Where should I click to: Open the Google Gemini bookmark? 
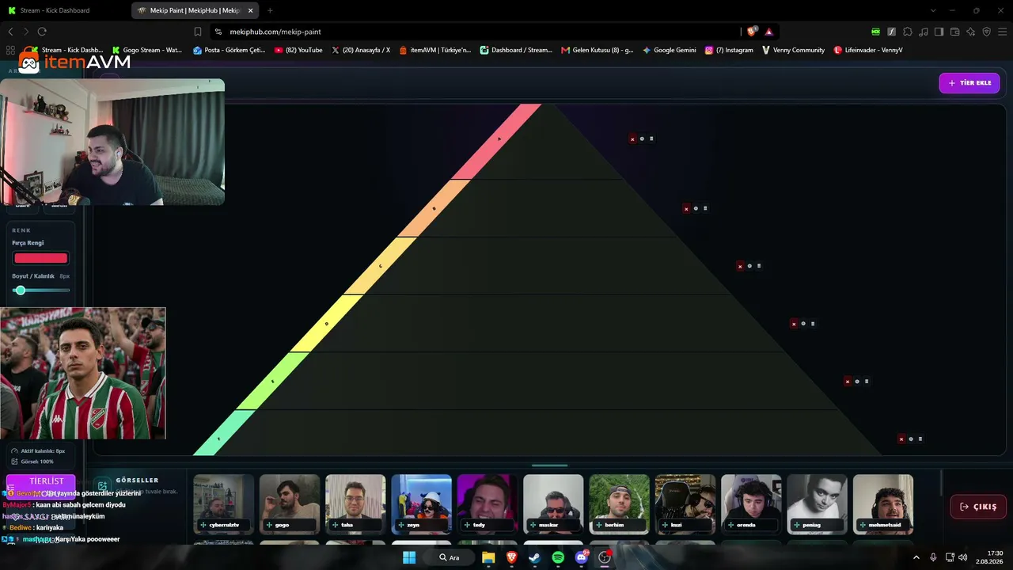670,50
